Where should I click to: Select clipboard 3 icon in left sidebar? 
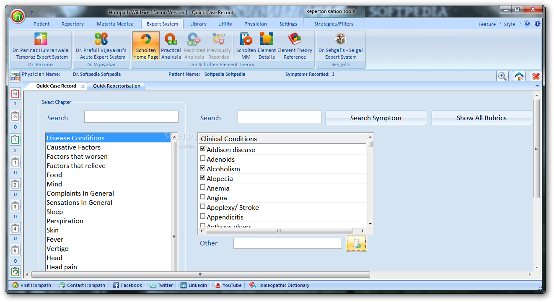[x=15, y=206]
